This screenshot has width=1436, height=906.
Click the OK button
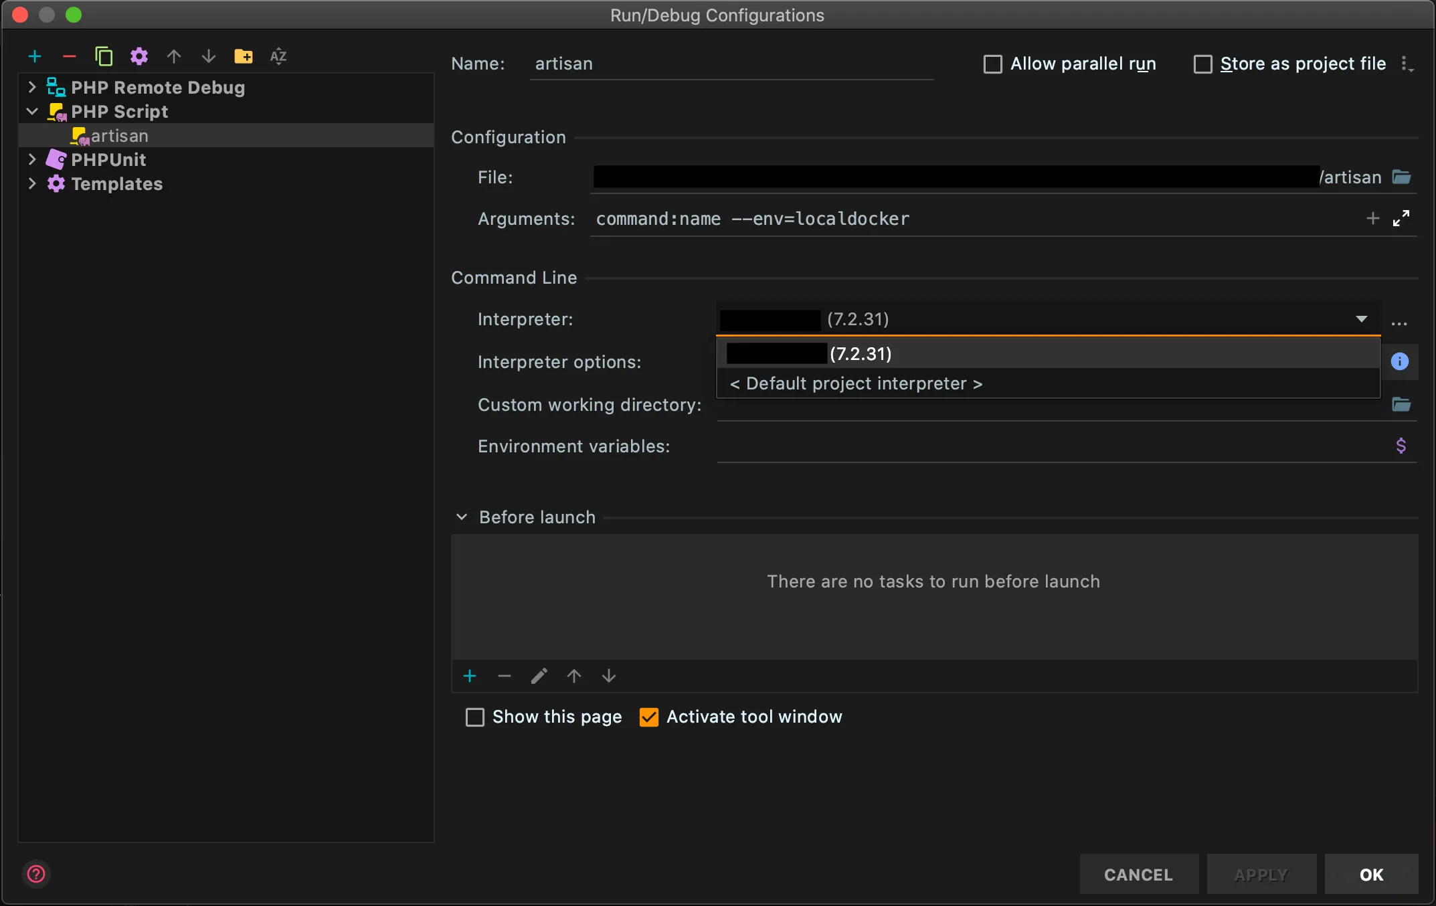pyautogui.click(x=1371, y=875)
